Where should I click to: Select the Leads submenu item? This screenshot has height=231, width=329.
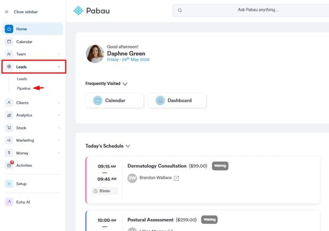pos(22,79)
